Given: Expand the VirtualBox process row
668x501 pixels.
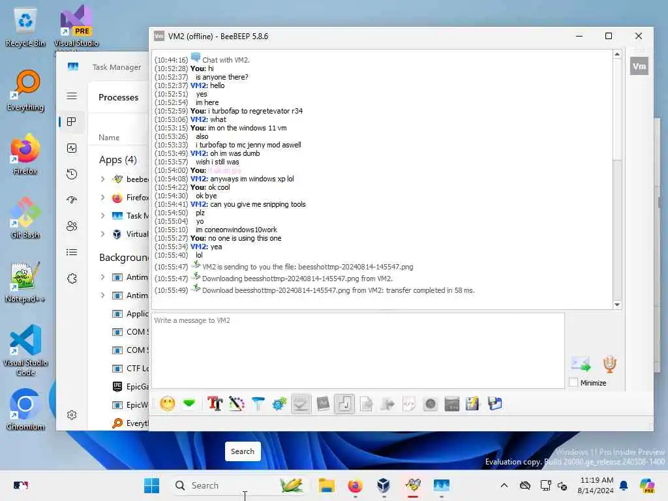Looking at the screenshot, I should 102,234.
